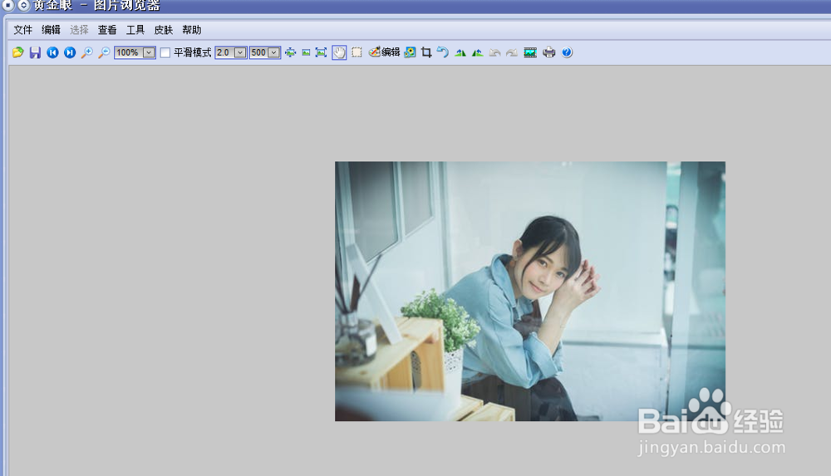The width and height of the screenshot is (831, 476).
Task: Click the filmstrip slideshow icon
Action: point(530,52)
